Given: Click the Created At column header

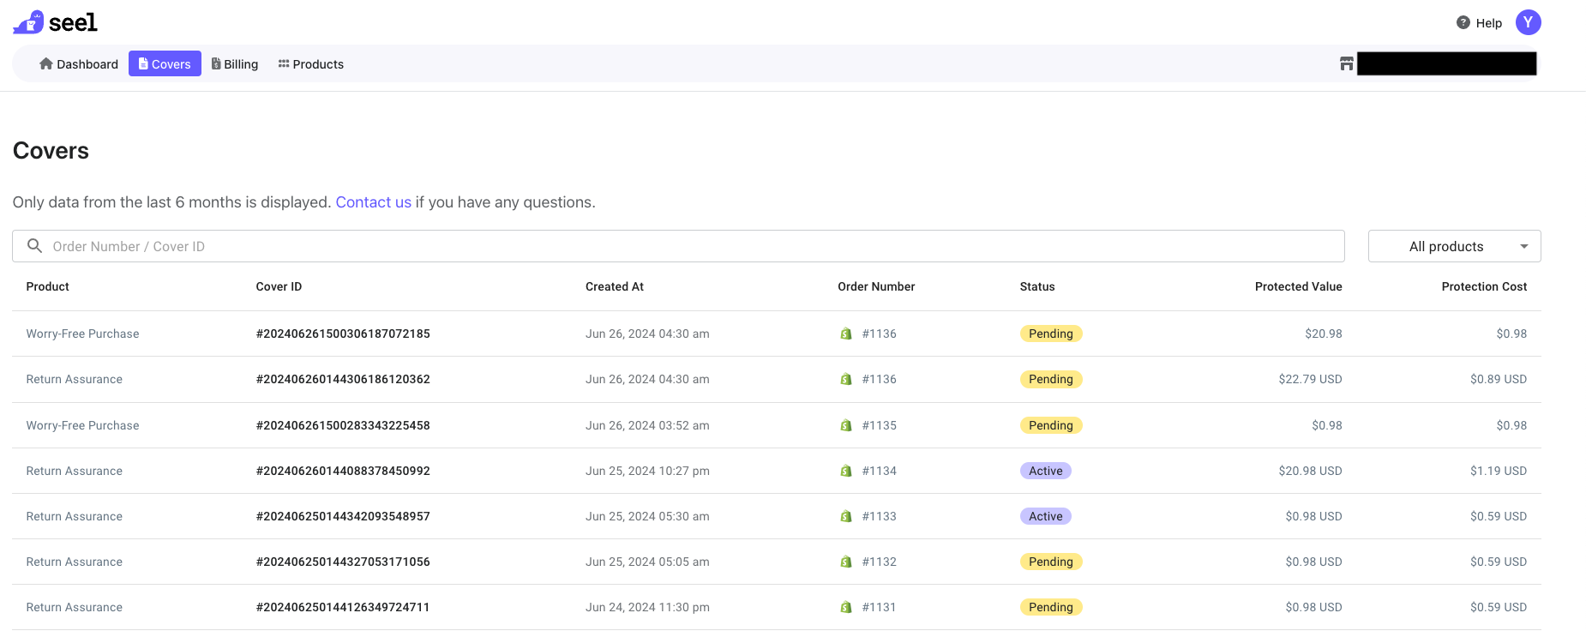Looking at the screenshot, I should (614, 286).
